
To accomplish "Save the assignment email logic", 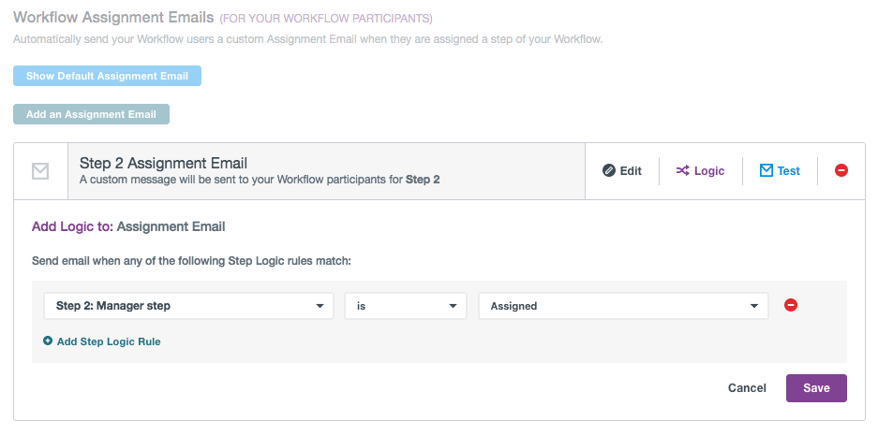I will click(x=816, y=388).
